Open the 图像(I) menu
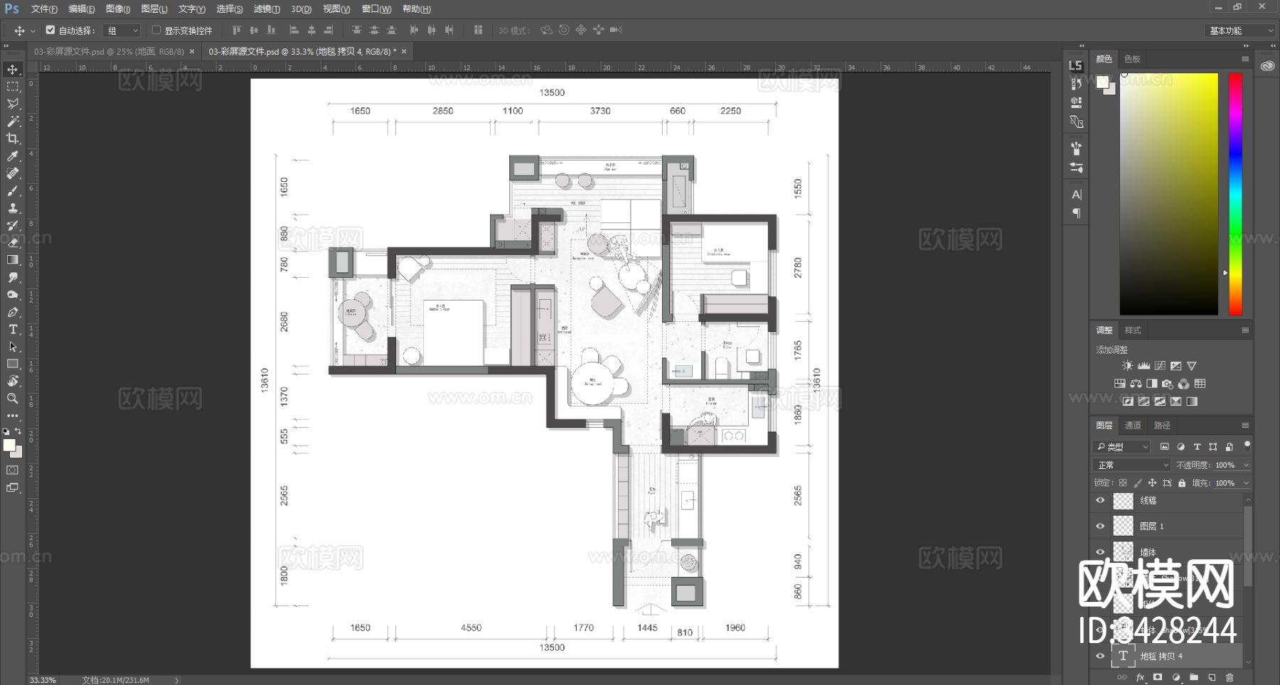This screenshot has width=1280, height=685. pos(118,9)
